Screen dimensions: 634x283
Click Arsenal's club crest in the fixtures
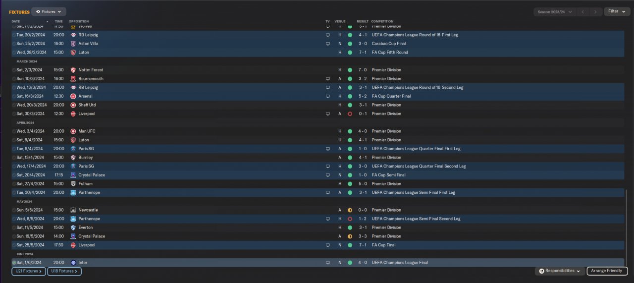73,96
